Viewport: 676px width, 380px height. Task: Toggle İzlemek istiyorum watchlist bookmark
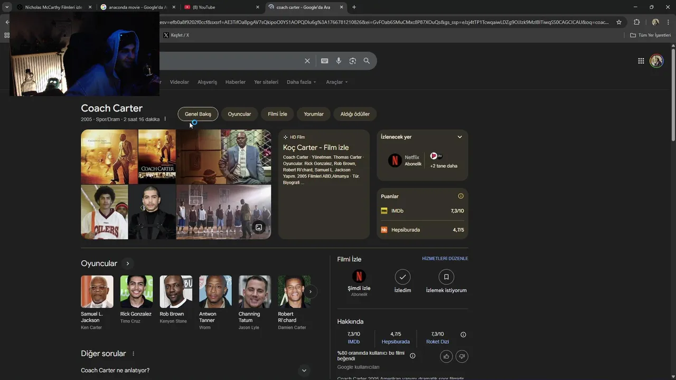pos(446,277)
